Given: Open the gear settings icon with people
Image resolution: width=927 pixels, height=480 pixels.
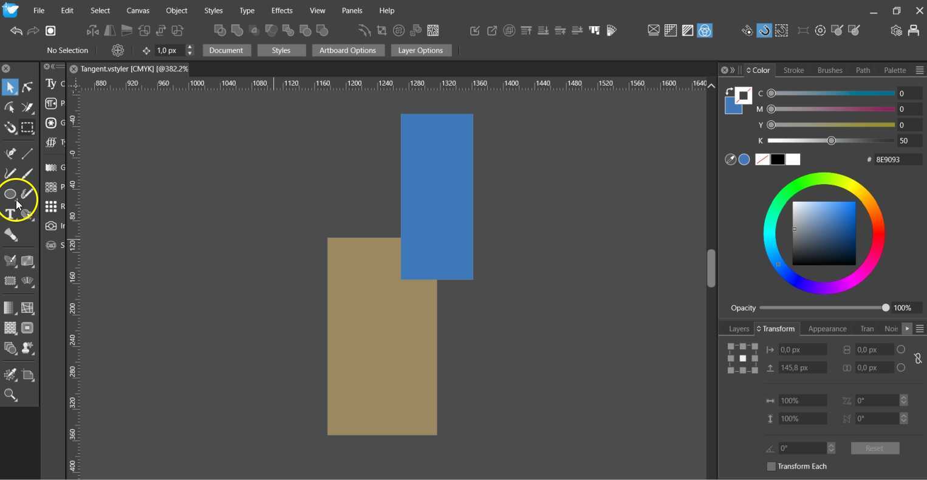Looking at the screenshot, I should [x=896, y=30].
